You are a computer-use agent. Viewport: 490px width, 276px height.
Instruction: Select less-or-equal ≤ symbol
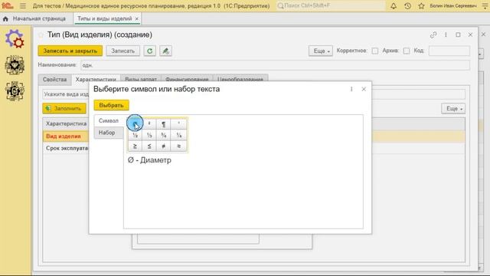149,146
